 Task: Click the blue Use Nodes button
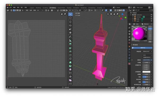[142, 48]
